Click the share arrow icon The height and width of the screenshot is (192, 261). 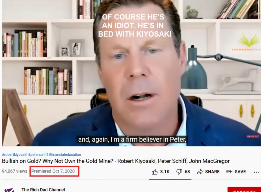click(x=199, y=172)
